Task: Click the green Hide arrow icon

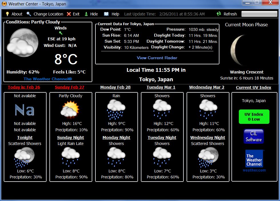Action: point(86,14)
